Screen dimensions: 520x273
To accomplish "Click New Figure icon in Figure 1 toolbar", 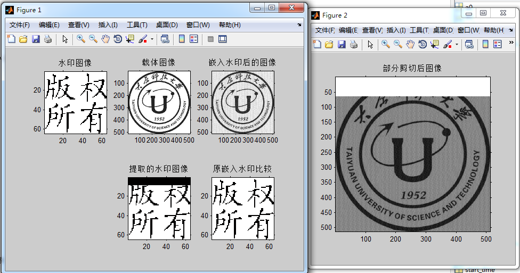I will point(11,39).
